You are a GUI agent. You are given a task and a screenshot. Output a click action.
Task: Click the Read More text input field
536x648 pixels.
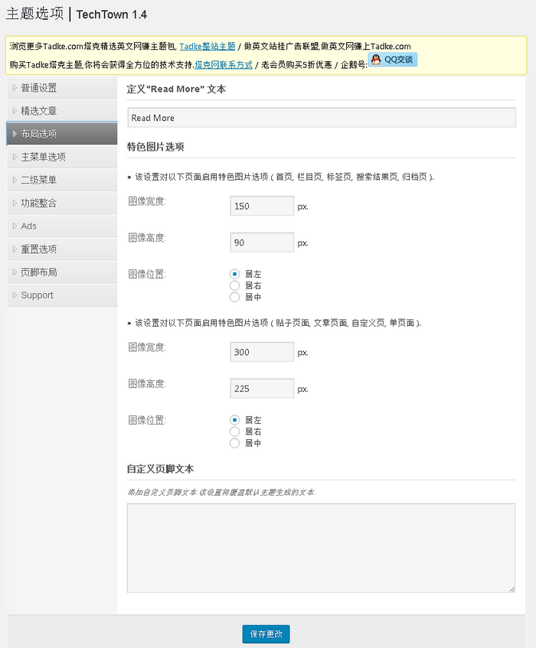click(321, 118)
